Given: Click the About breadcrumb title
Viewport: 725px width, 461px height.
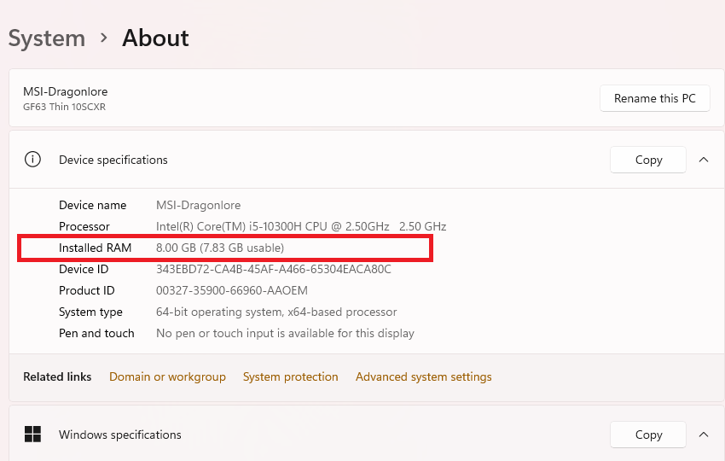Looking at the screenshot, I should click(155, 38).
